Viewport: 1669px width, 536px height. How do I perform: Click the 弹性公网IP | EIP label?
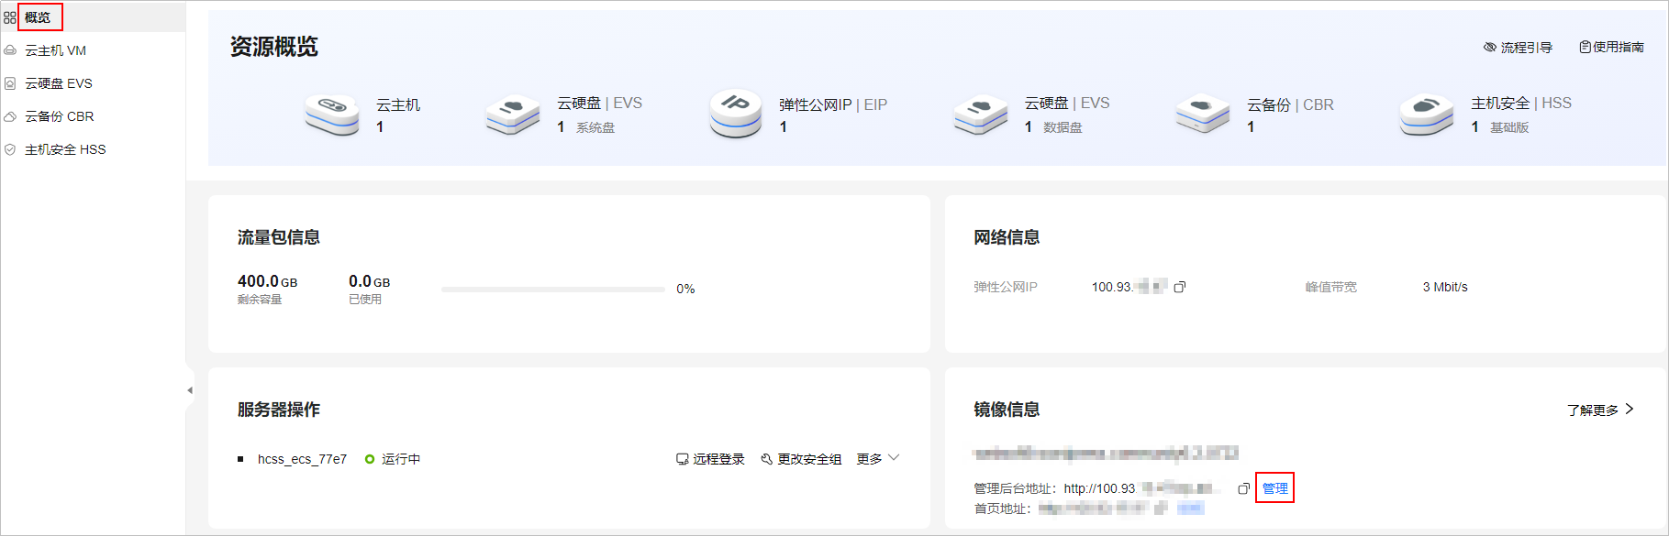pyautogui.click(x=833, y=104)
